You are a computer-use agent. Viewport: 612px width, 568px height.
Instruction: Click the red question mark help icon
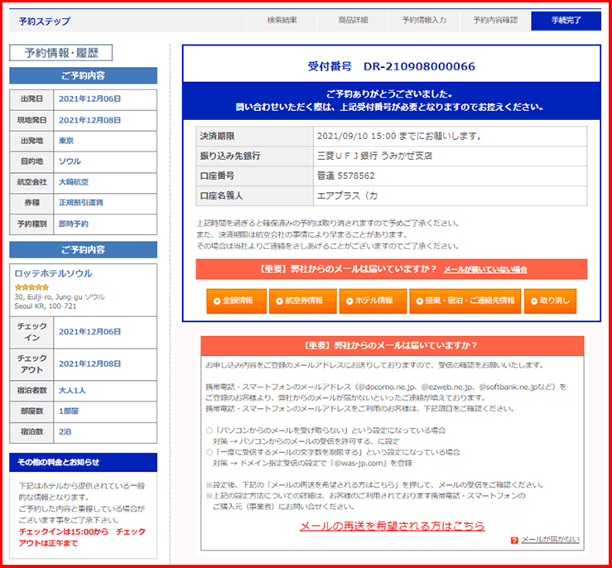(514, 540)
